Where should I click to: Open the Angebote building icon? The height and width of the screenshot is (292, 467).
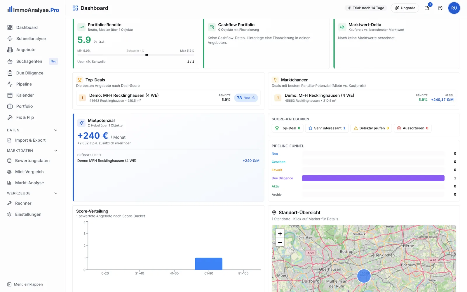pyautogui.click(x=10, y=50)
